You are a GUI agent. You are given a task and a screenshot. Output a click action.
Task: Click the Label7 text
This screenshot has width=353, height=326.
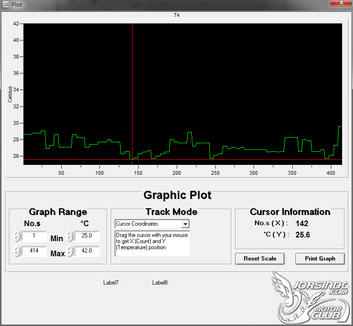(111, 283)
